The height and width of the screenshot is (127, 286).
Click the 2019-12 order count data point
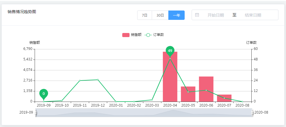tap(98, 80)
